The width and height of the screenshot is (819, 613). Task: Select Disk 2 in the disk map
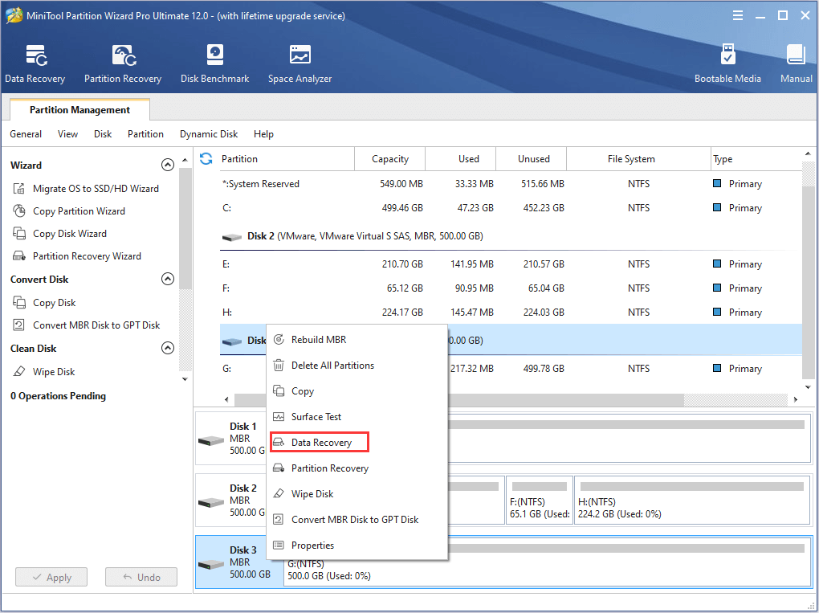pos(231,500)
